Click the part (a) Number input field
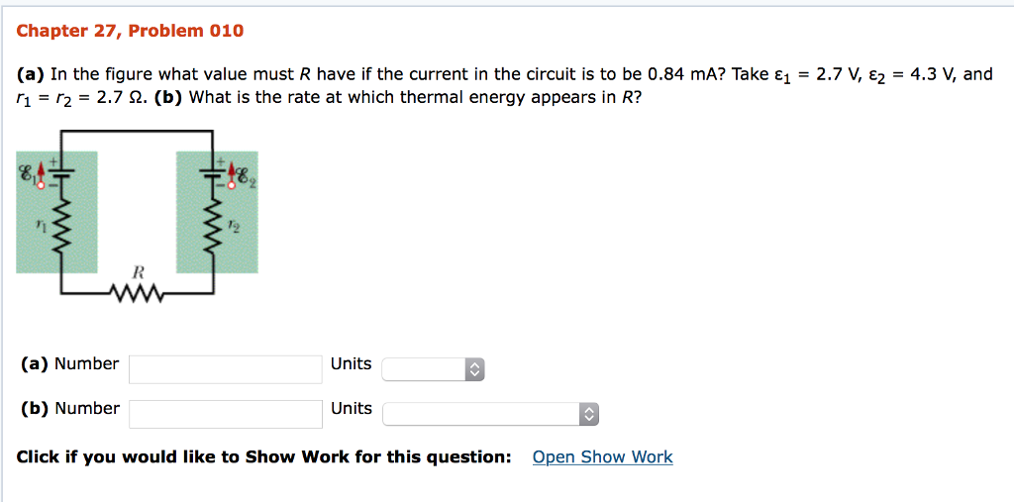 pos(226,369)
